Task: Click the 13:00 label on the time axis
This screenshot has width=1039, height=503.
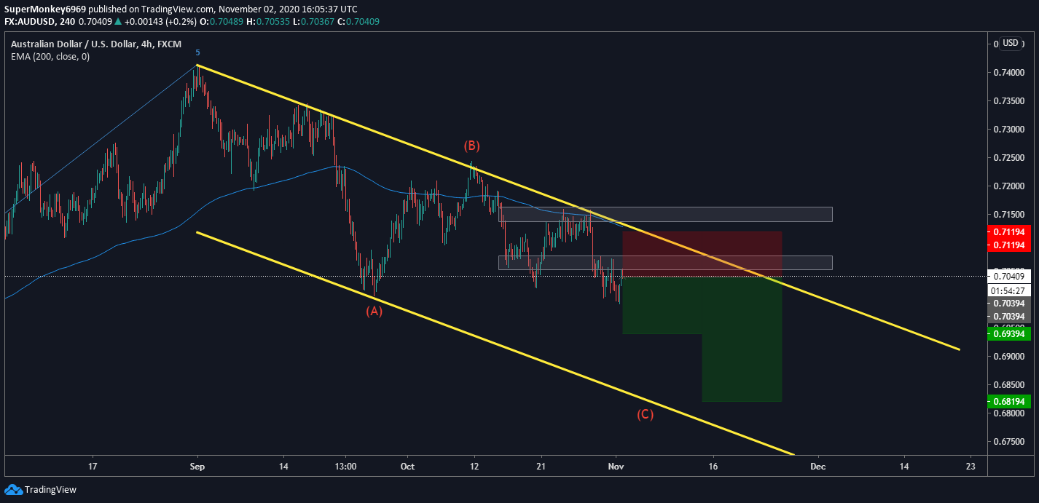Action: [345, 466]
